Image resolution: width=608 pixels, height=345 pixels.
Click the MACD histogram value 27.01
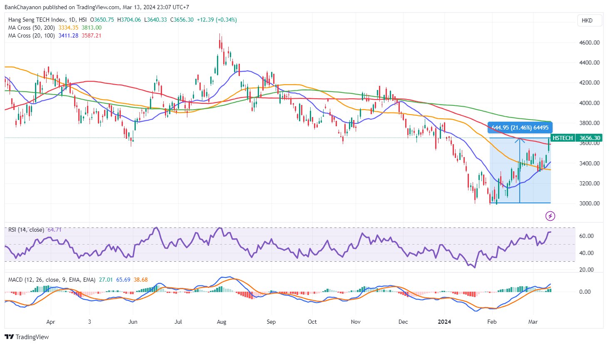point(106,280)
